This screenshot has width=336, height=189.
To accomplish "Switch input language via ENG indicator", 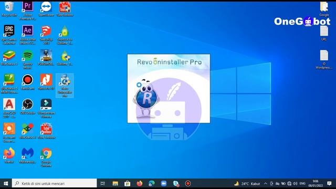I will click(302, 184).
